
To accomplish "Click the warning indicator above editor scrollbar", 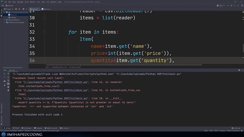I will pos(243,12).
